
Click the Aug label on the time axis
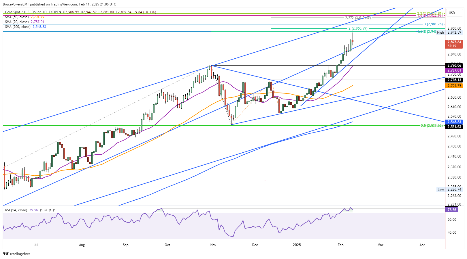point(82,245)
